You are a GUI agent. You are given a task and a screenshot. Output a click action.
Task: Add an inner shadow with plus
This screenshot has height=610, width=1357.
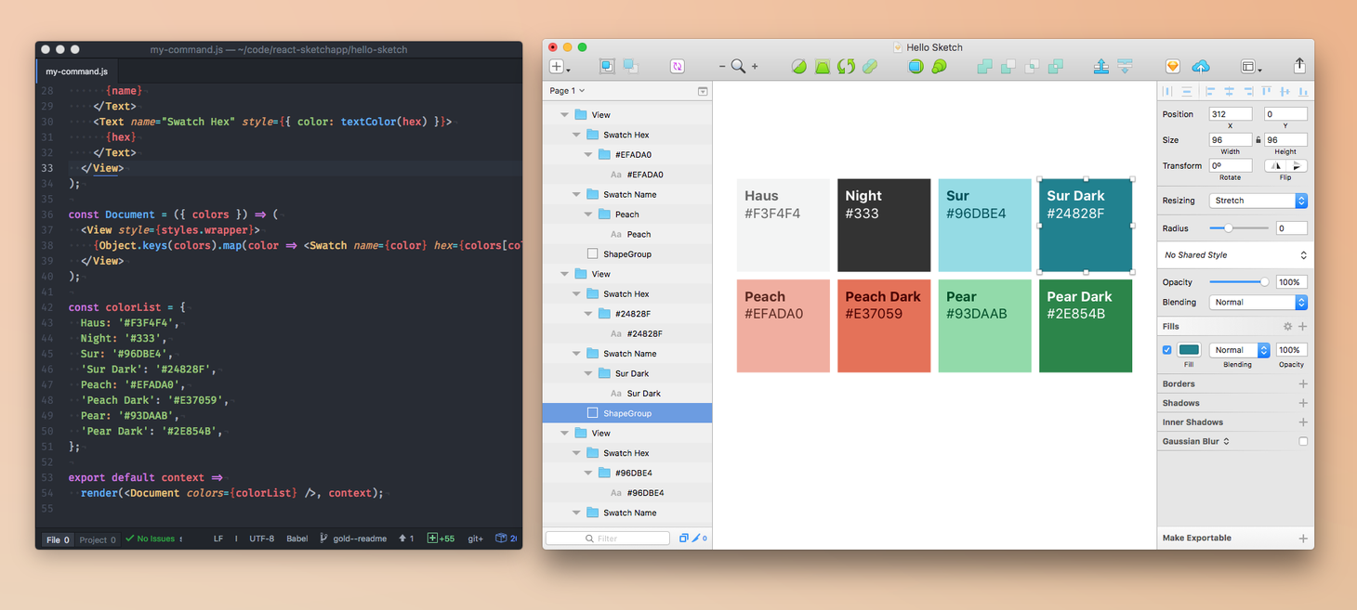coord(1303,422)
